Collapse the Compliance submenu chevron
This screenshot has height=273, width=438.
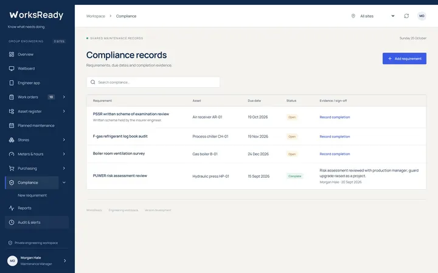tap(64, 183)
